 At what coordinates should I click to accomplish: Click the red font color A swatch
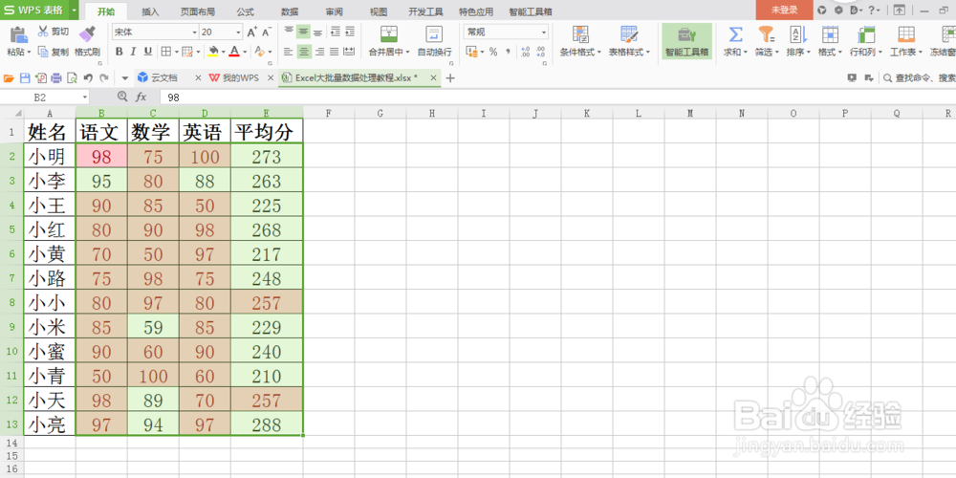235,52
